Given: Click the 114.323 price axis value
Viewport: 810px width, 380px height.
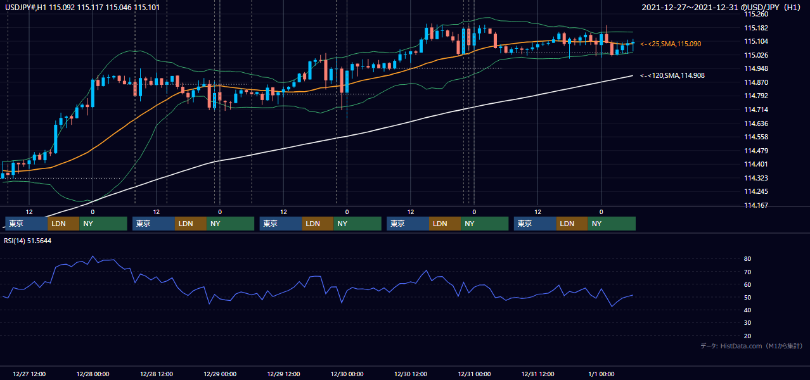Looking at the screenshot, I should coord(755,178).
